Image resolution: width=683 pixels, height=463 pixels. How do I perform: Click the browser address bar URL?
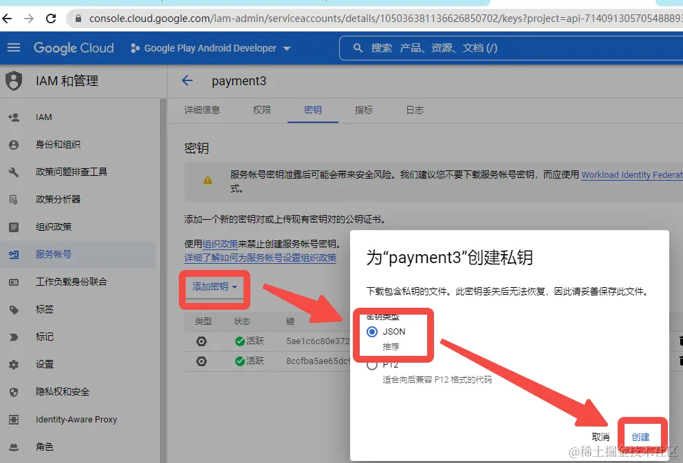(x=385, y=19)
